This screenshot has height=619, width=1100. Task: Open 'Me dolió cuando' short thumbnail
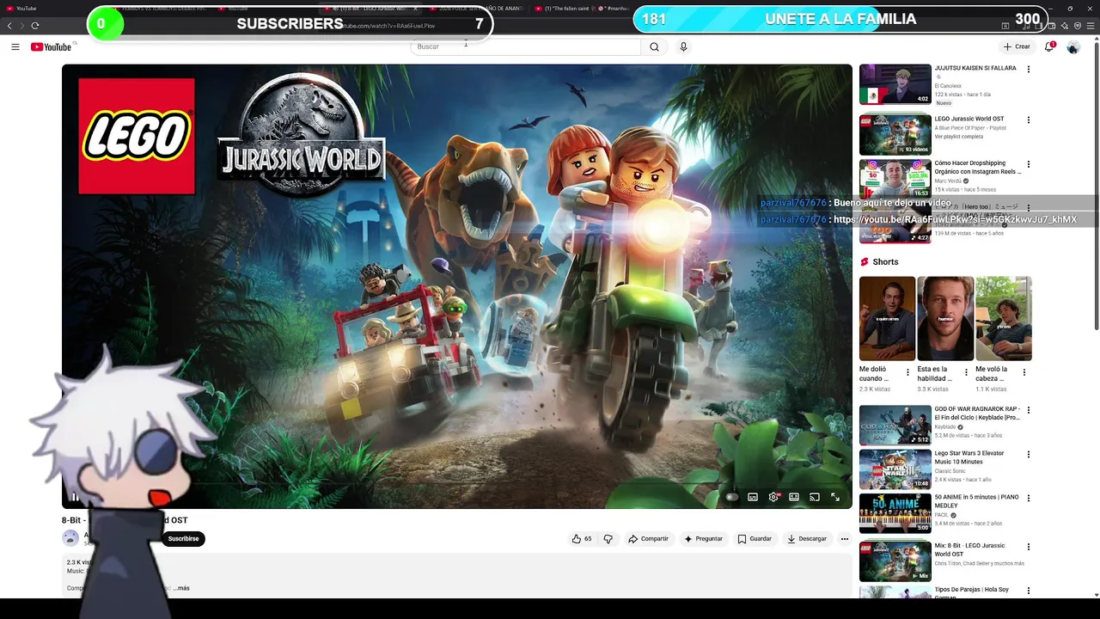point(887,318)
